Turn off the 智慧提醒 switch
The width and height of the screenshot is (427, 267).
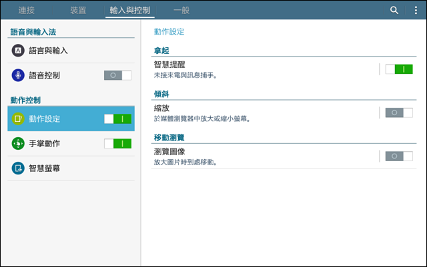(x=399, y=69)
